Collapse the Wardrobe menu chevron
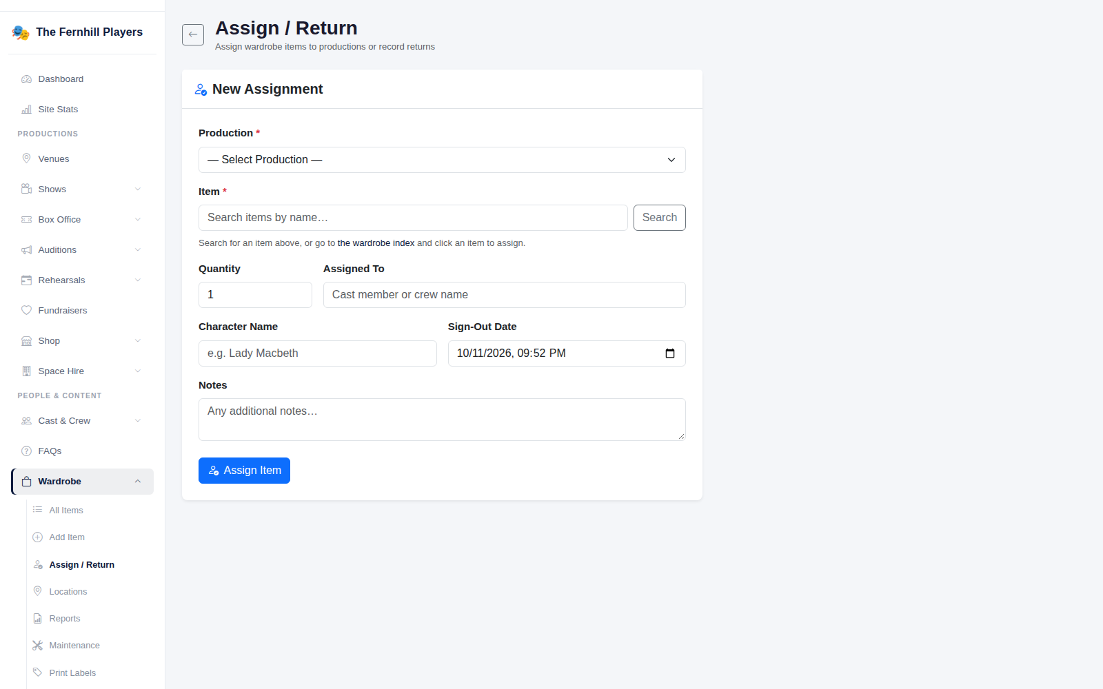 coord(138,482)
